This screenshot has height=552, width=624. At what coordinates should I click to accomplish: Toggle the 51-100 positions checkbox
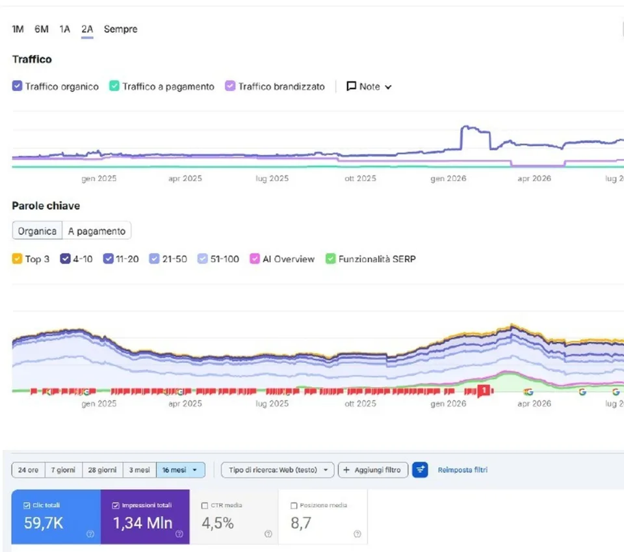[x=203, y=259]
